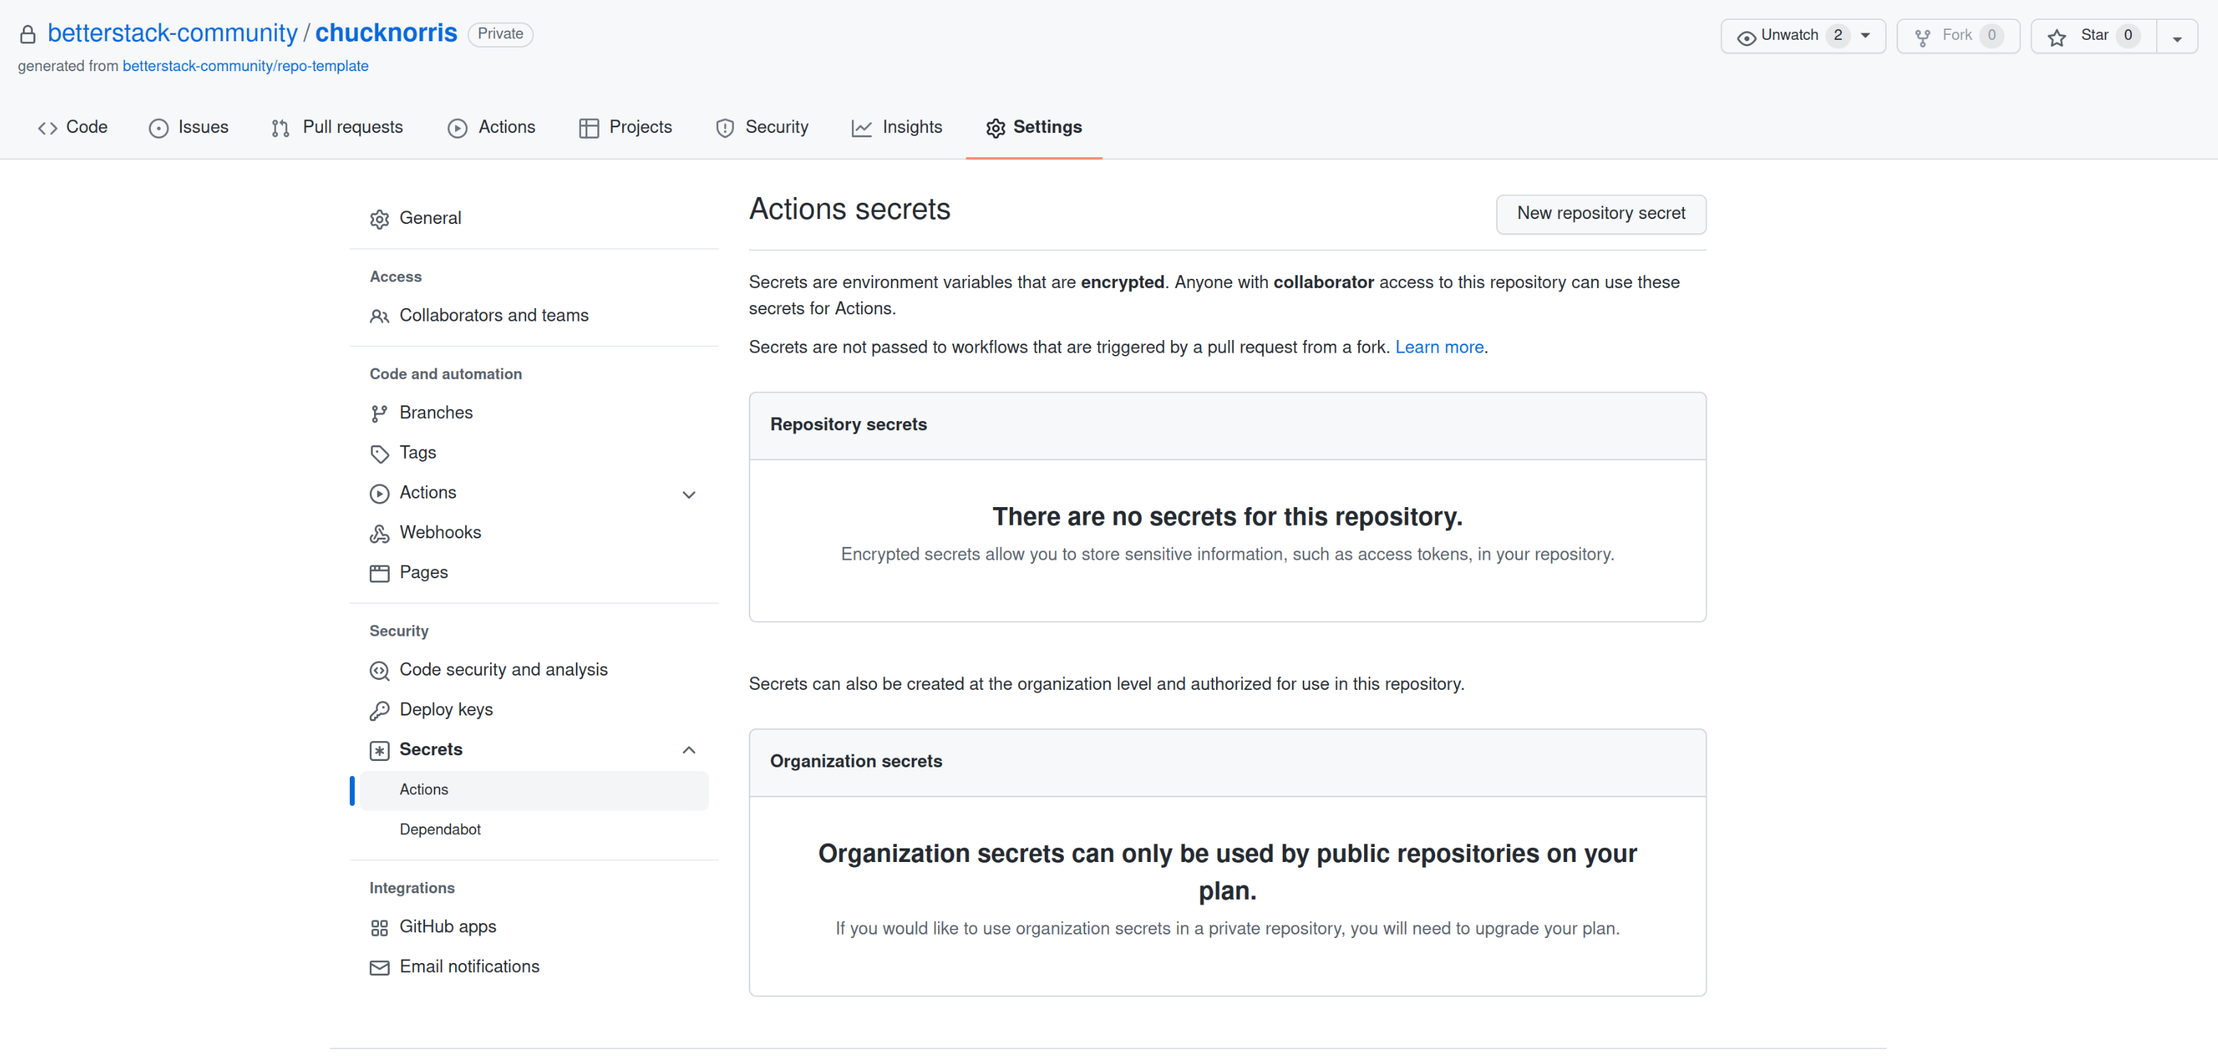
Task: Click the lock icon beside repository name
Action: click(x=27, y=33)
